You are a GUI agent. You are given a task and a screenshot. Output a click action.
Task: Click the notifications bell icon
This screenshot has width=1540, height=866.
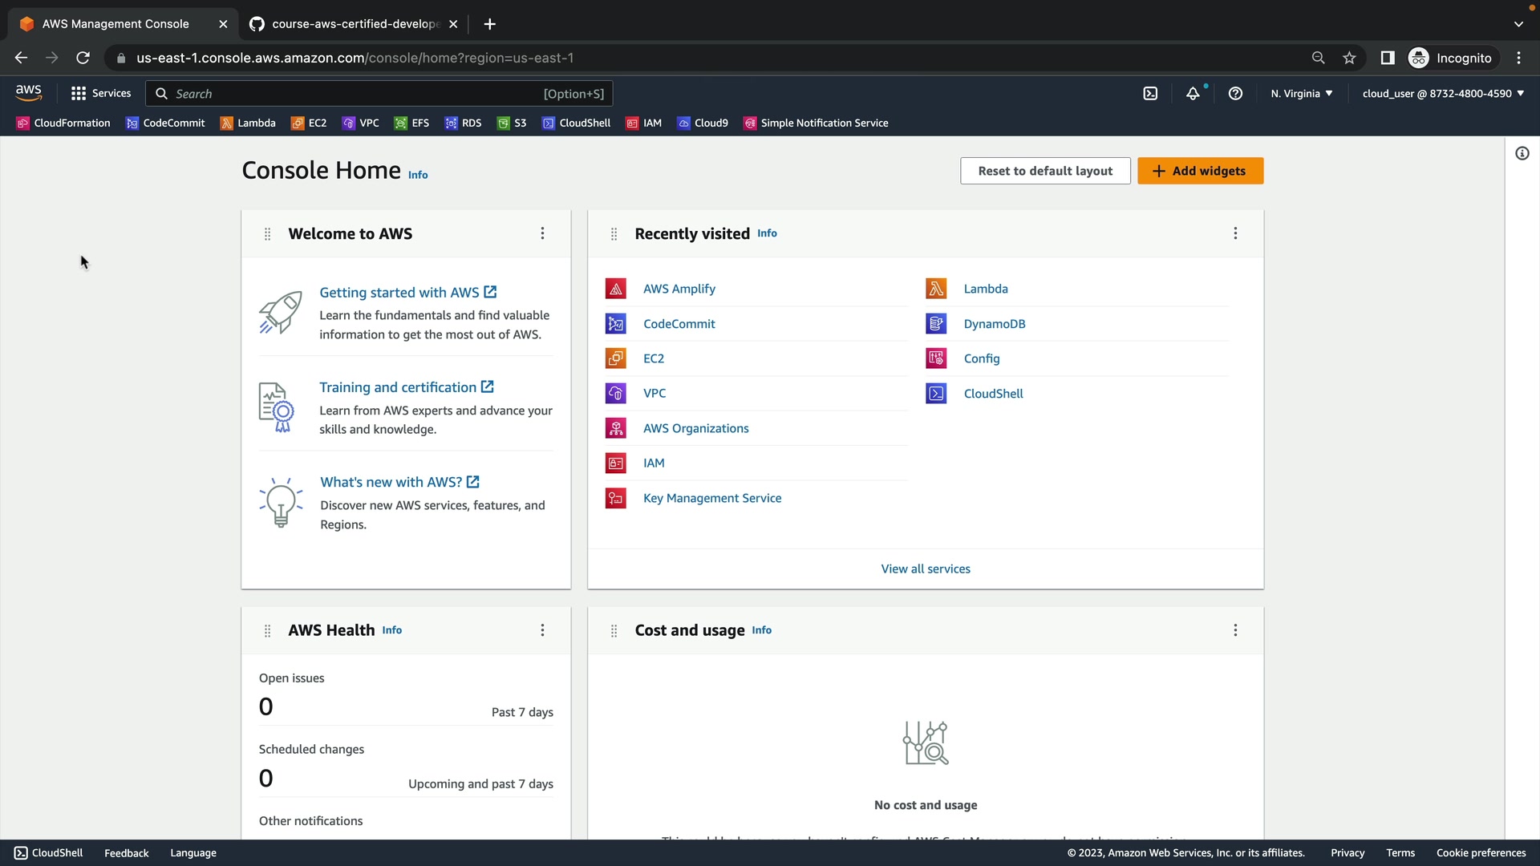pyautogui.click(x=1193, y=94)
